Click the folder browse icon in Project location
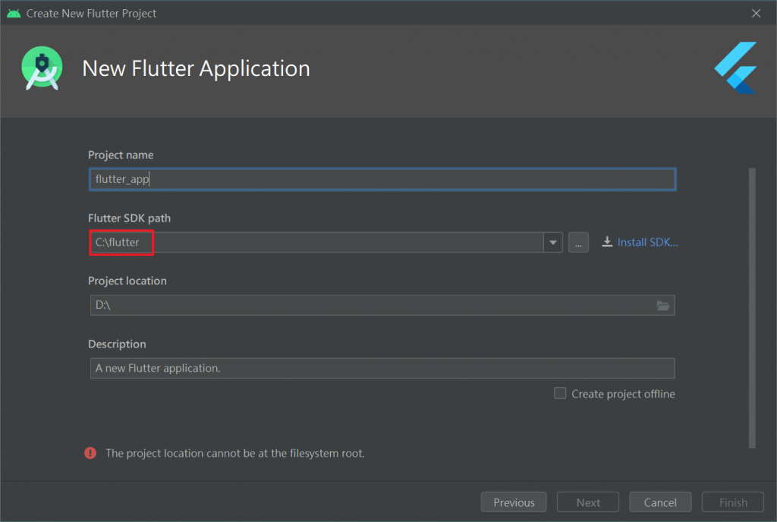The image size is (777, 522). tap(663, 306)
